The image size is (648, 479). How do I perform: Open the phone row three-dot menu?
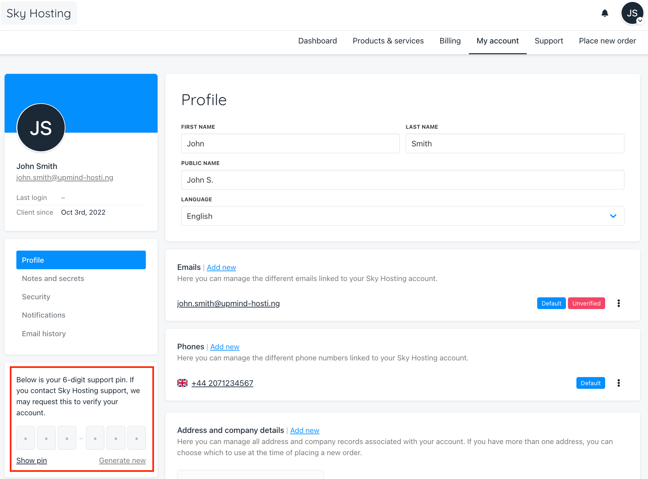[618, 383]
